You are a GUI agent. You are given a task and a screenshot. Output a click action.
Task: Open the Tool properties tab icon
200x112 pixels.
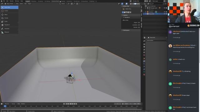pos(144,41)
